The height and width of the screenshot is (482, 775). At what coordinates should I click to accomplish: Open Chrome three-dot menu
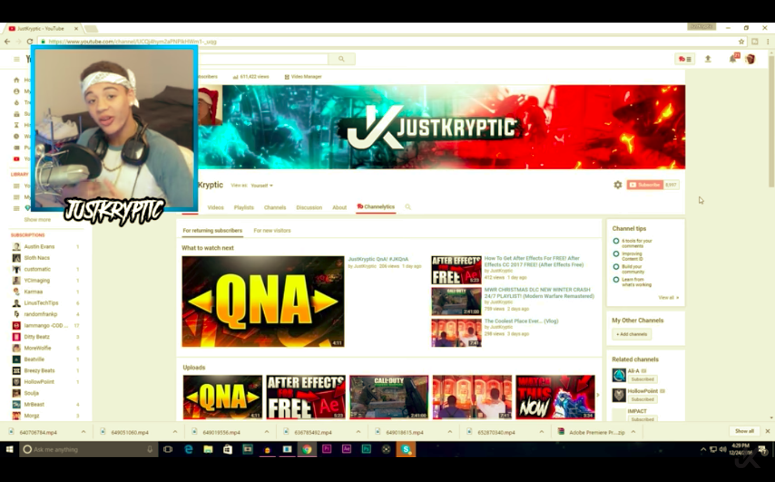768,41
